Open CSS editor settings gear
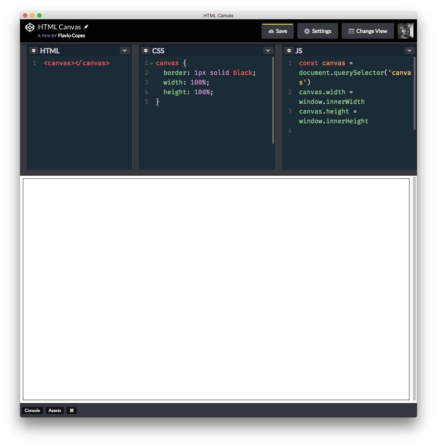The width and height of the screenshot is (437, 446). click(x=146, y=51)
